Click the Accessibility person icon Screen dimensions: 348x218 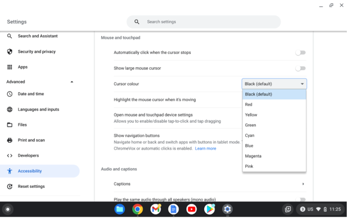9,171
